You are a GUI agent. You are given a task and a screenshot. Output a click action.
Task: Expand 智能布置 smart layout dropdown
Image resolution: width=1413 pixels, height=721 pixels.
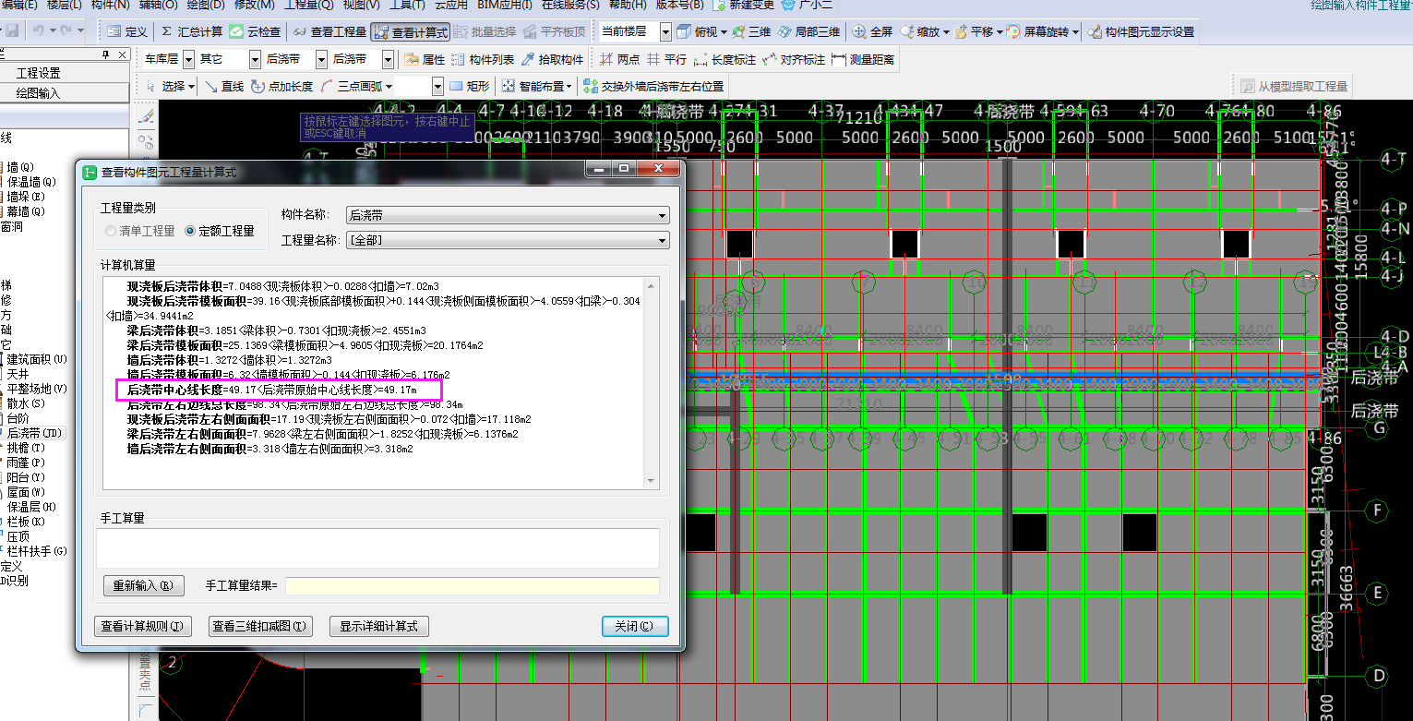[569, 87]
